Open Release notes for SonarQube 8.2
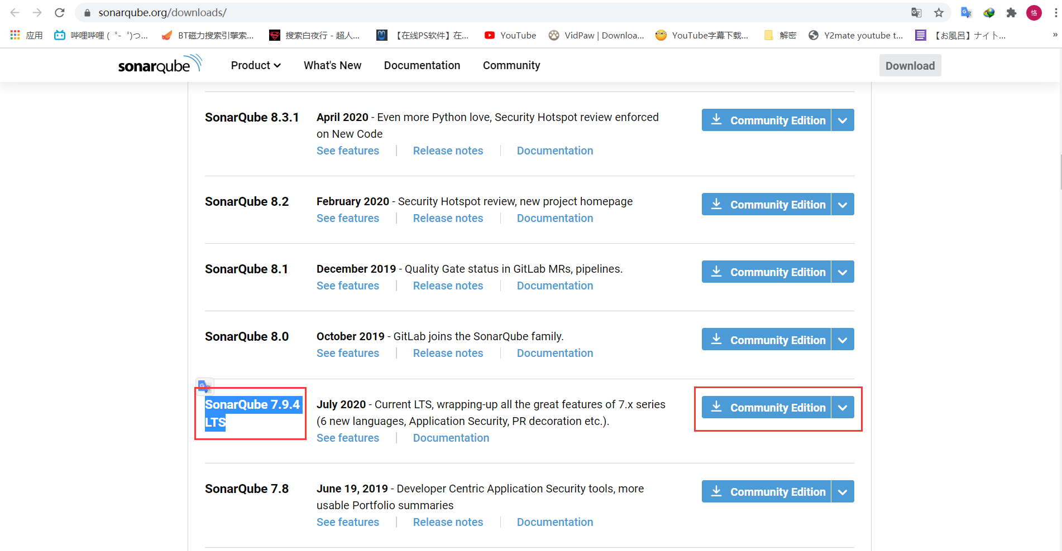This screenshot has height=551, width=1062. [x=448, y=217]
